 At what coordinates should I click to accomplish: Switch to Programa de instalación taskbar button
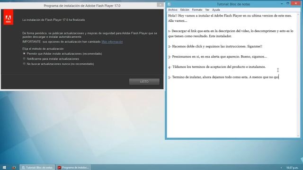click(x=73, y=168)
